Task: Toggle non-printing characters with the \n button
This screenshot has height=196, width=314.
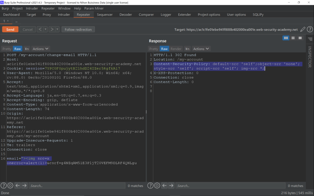Action: point(26,49)
